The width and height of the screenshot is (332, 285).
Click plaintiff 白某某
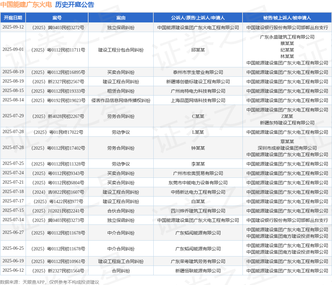198,201
